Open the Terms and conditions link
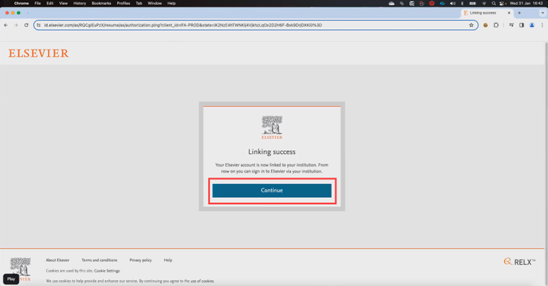This screenshot has height=286, width=548. click(x=100, y=260)
